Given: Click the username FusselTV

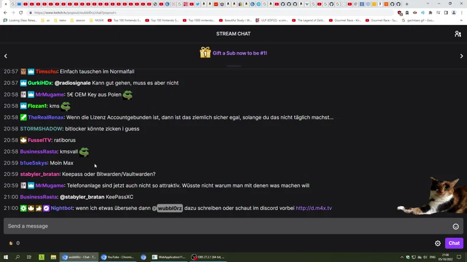Looking at the screenshot, I should click(40, 140).
